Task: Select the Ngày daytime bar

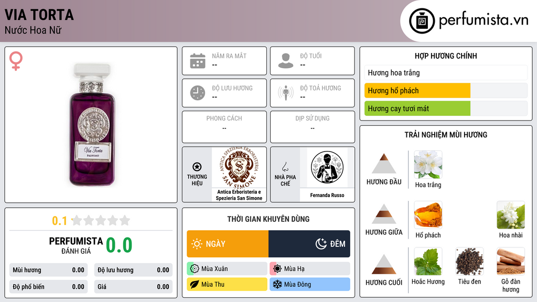Action: [x=228, y=244]
